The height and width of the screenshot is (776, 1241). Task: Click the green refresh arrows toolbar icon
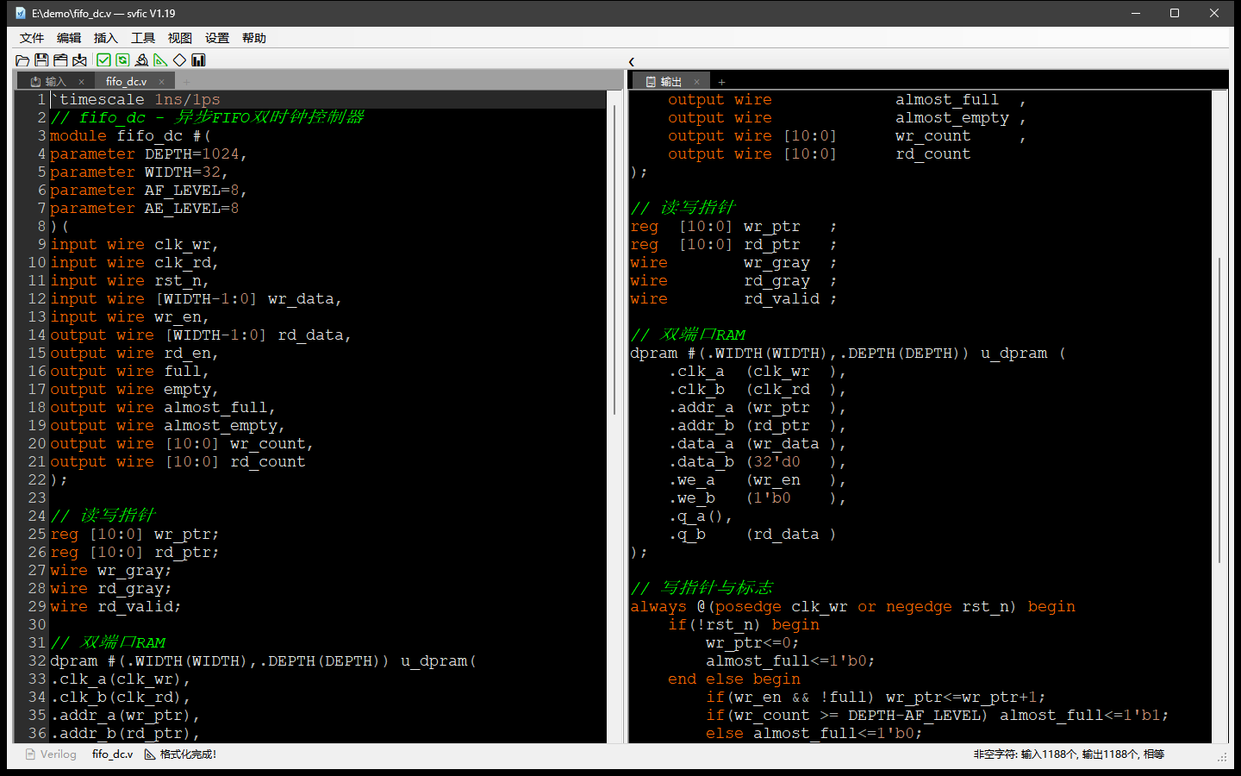[x=122, y=60]
